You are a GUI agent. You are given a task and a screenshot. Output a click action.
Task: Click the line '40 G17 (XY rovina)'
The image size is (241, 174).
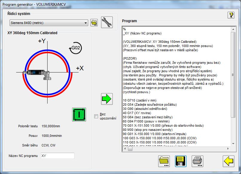pyautogui.click(x=137, y=113)
